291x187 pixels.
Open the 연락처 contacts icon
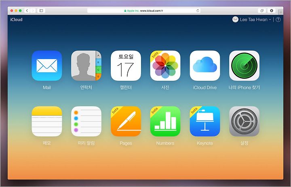click(x=86, y=66)
